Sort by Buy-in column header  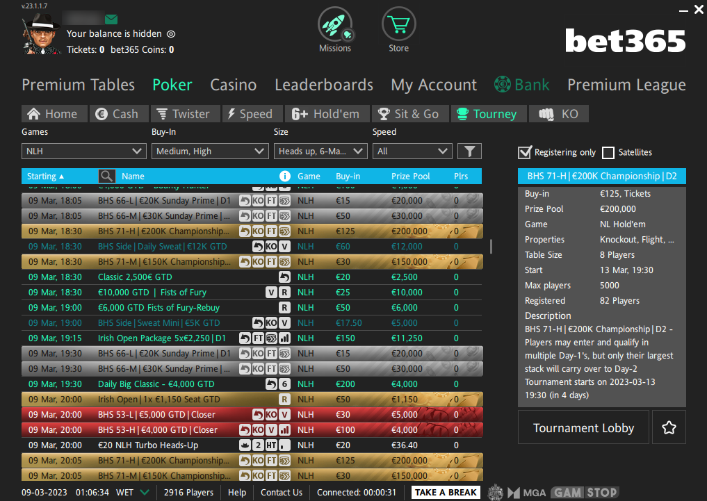[348, 176]
